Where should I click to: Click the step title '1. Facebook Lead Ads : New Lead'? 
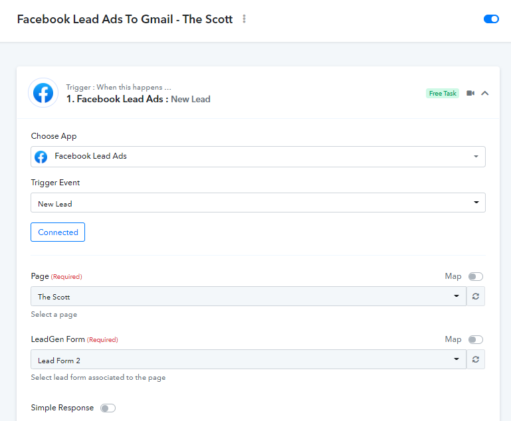click(138, 99)
